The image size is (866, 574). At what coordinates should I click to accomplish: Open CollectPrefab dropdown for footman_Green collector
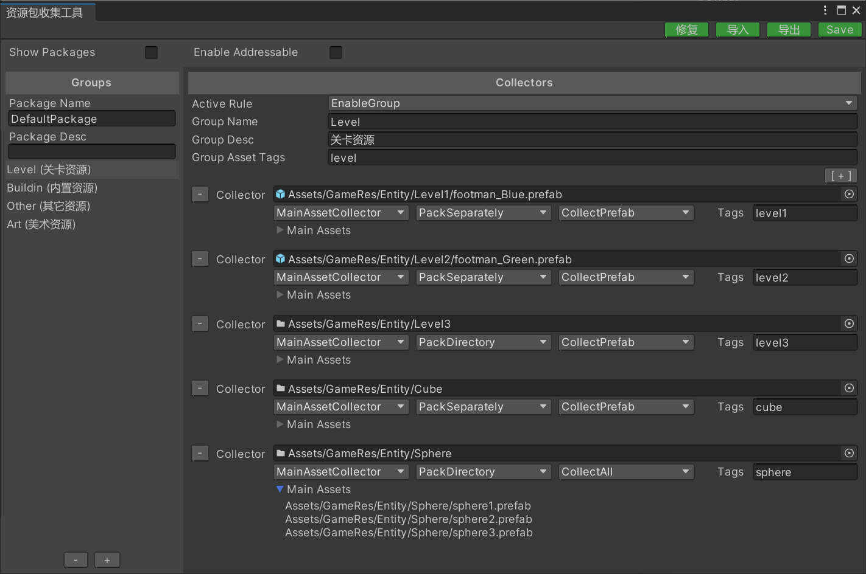point(626,277)
